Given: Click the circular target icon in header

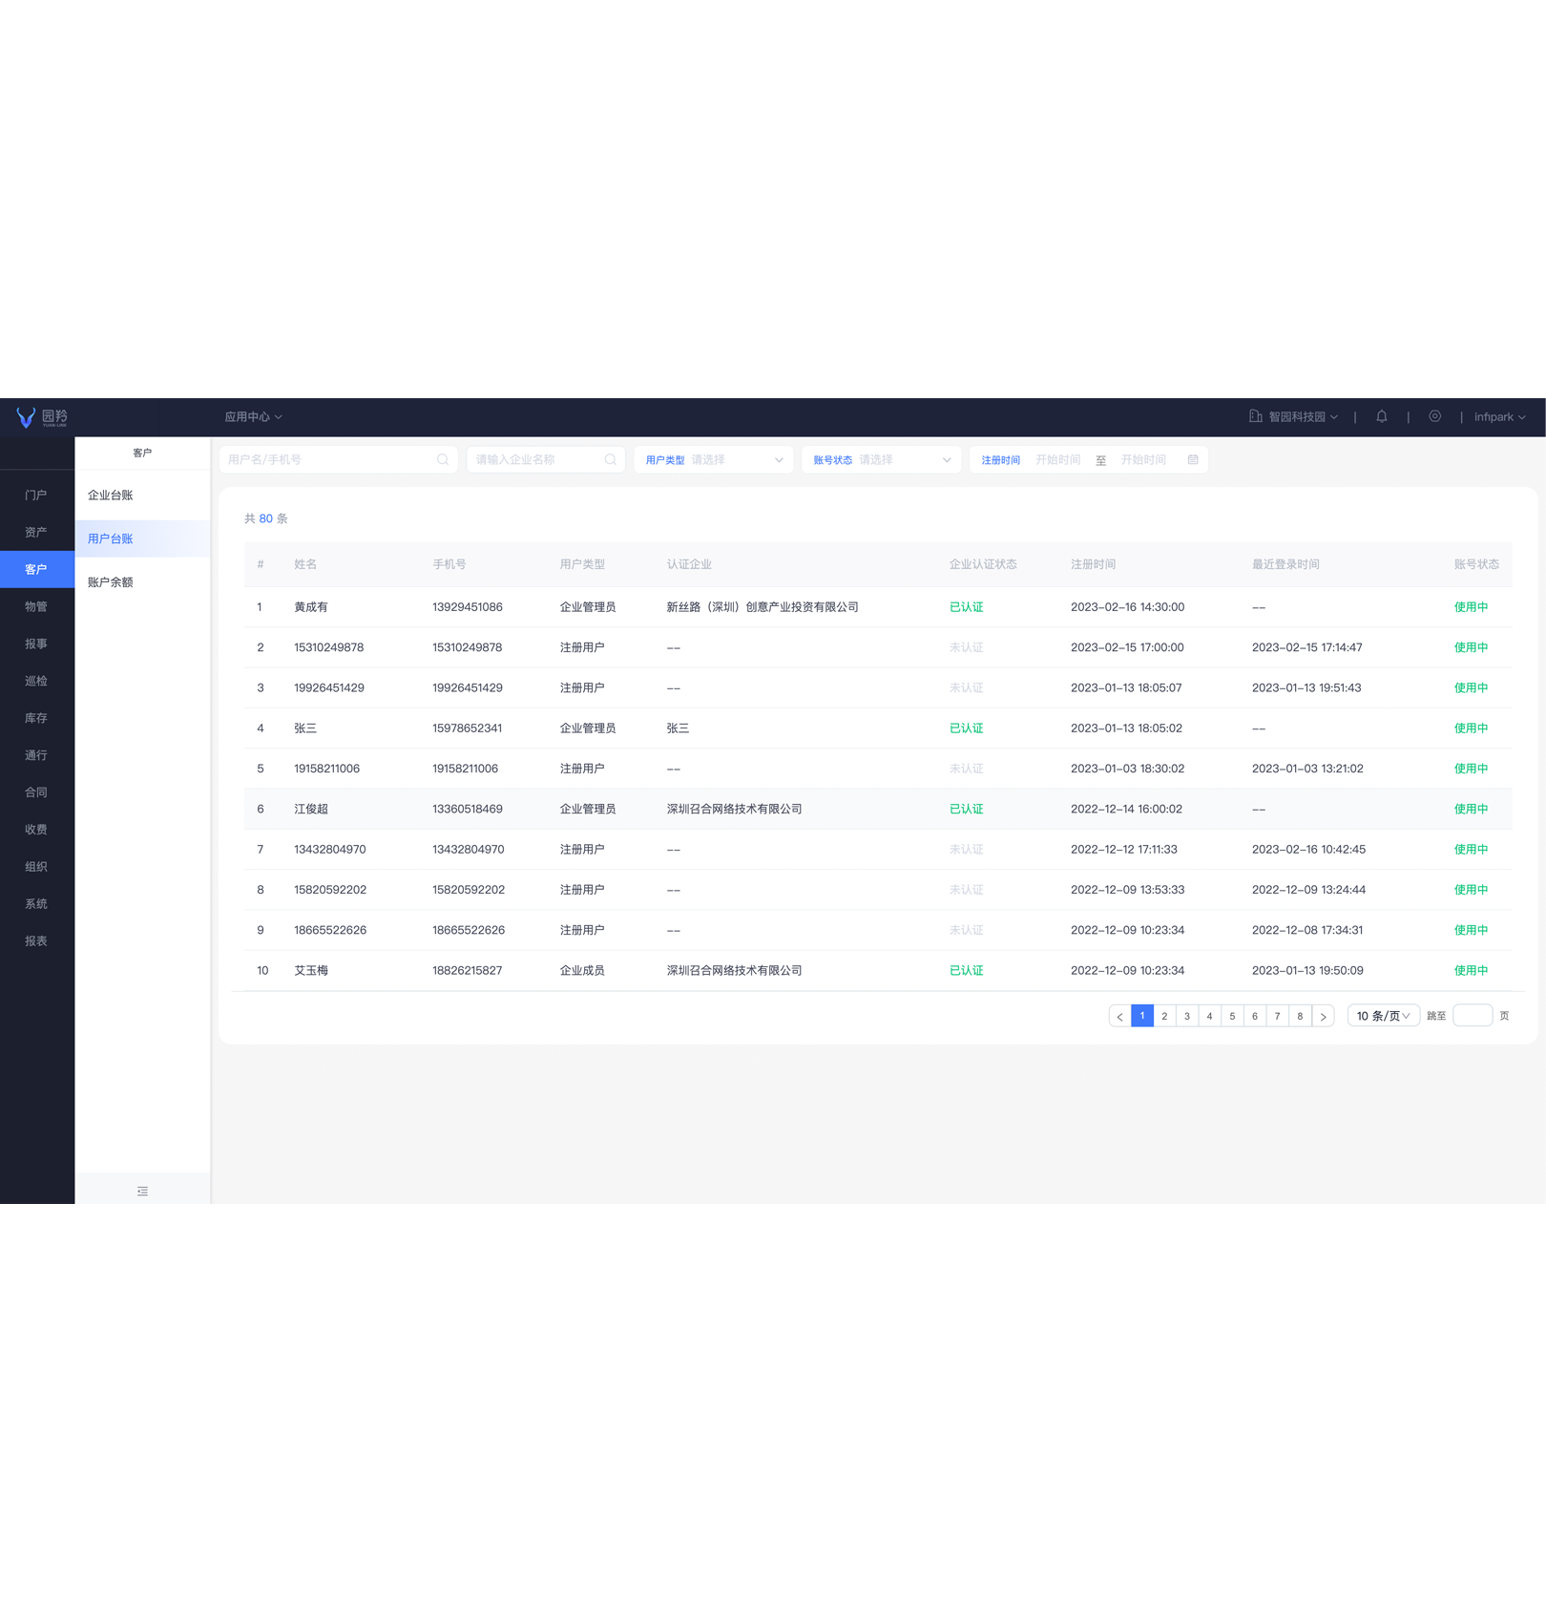Looking at the screenshot, I should (1434, 416).
